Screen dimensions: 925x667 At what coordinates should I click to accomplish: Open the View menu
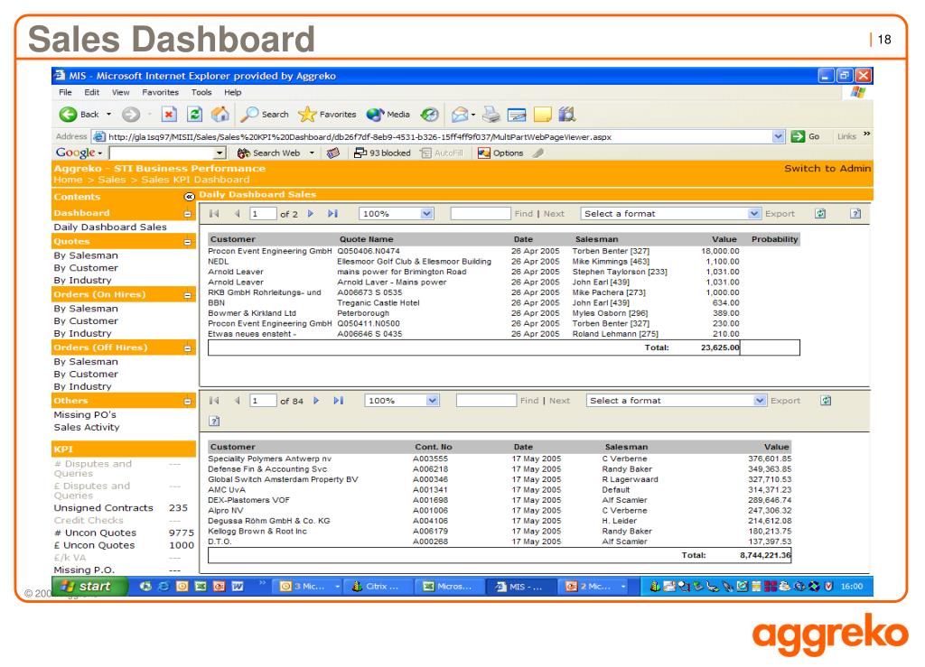(x=120, y=92)
